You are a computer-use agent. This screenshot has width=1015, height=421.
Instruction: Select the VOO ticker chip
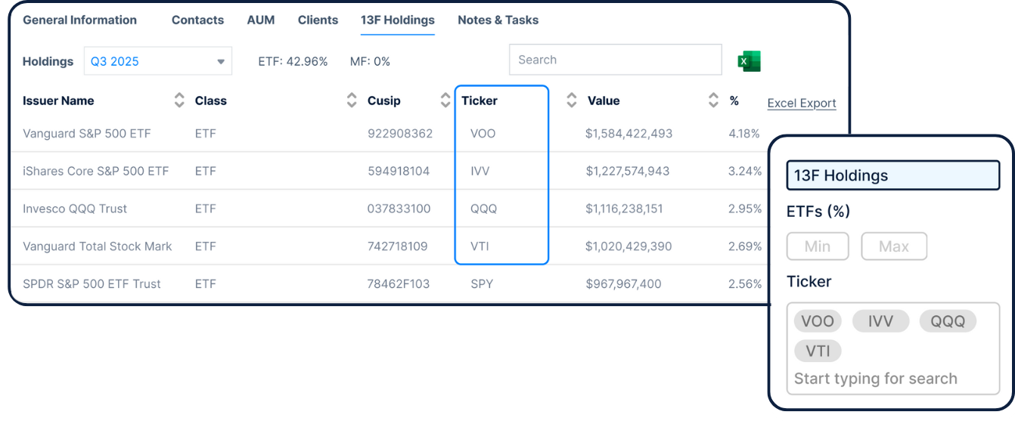(817, 321)
